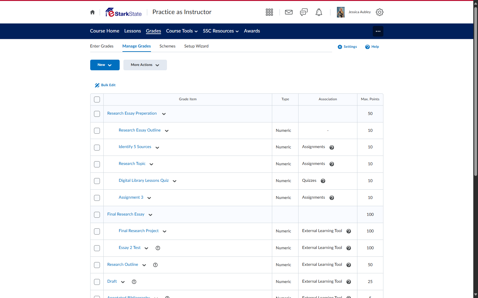Screen dimensions: 478x298
Task: Go to the My Home house icon
Action: point(92,12)
